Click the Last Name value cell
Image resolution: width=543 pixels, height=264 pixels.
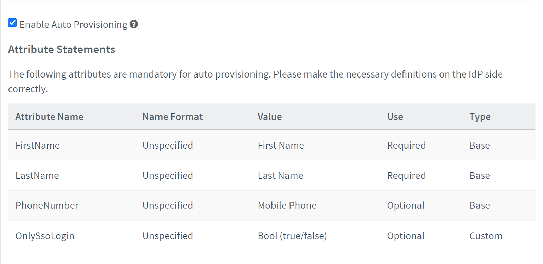click(x=280, y=175)
